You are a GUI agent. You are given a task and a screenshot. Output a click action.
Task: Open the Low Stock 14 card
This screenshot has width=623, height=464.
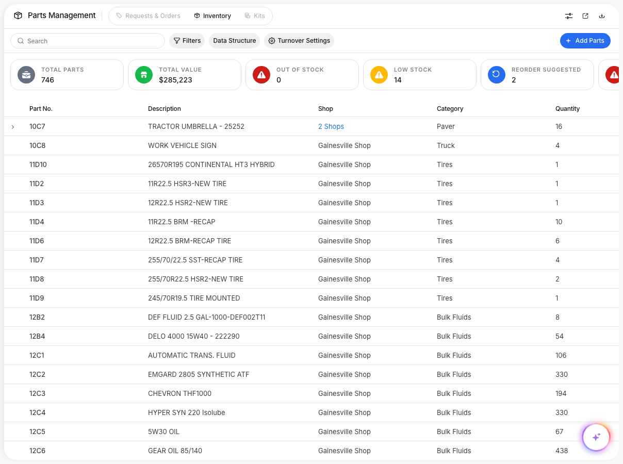(420, 75)
